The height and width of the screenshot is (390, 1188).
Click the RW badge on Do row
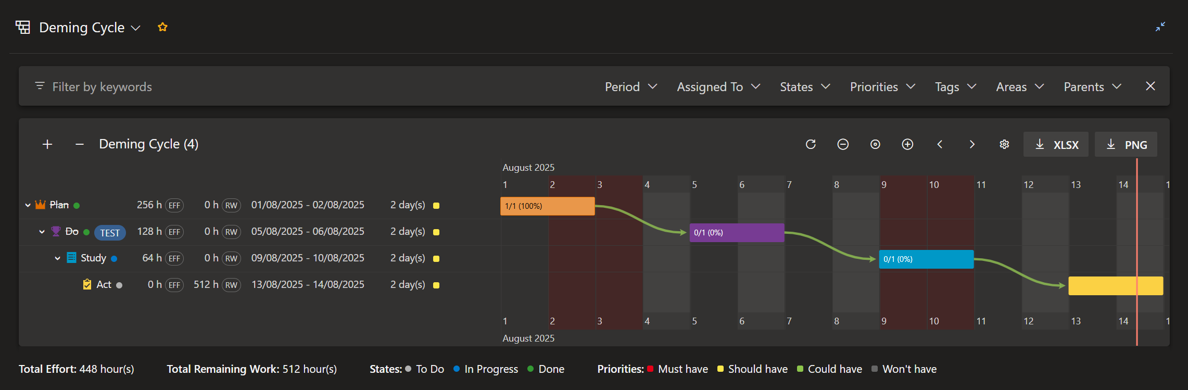(x=231, y=232)
